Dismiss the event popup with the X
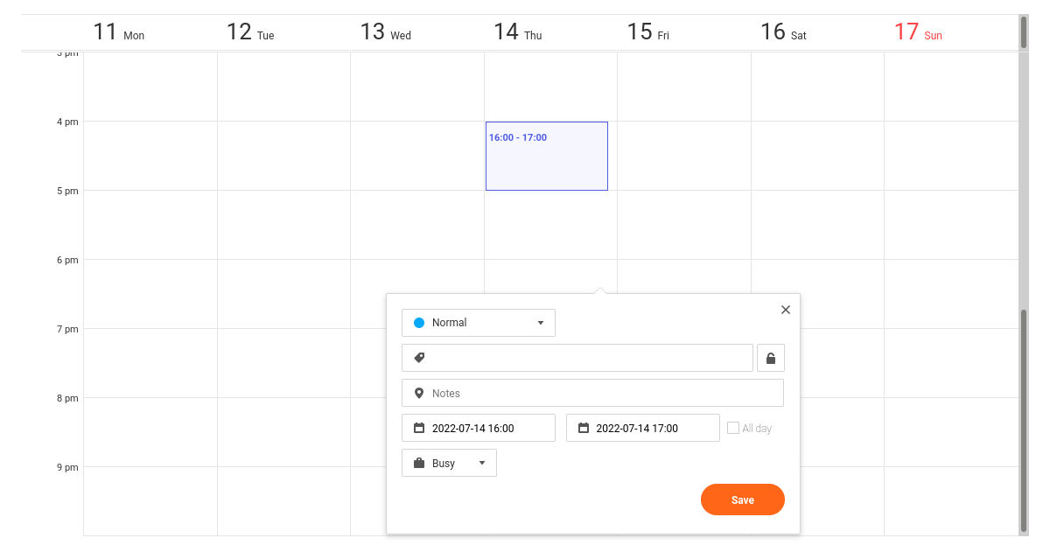Screen dimensions: 1050x559 [x=785, y=309]
